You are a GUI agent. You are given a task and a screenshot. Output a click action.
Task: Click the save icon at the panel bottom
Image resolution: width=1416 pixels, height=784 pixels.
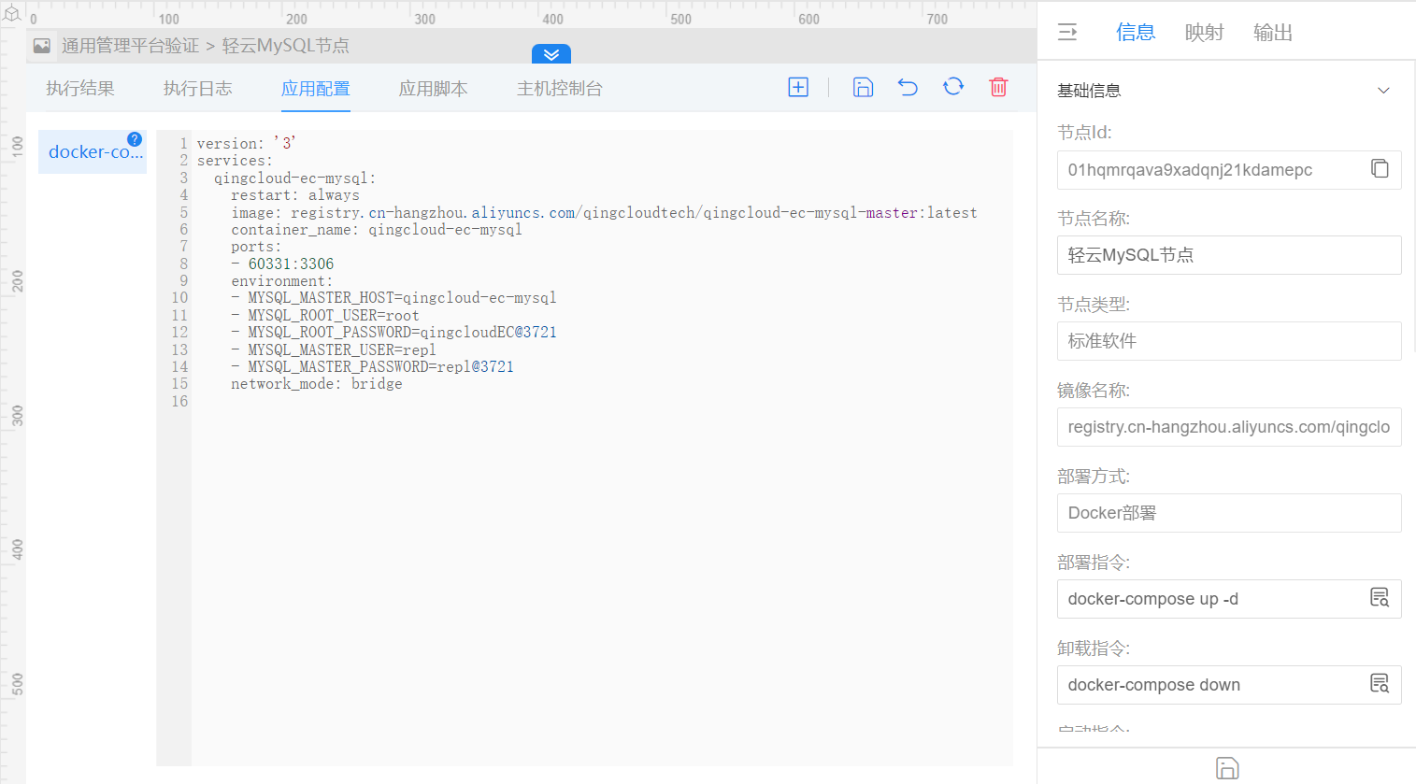[1227, 768]
